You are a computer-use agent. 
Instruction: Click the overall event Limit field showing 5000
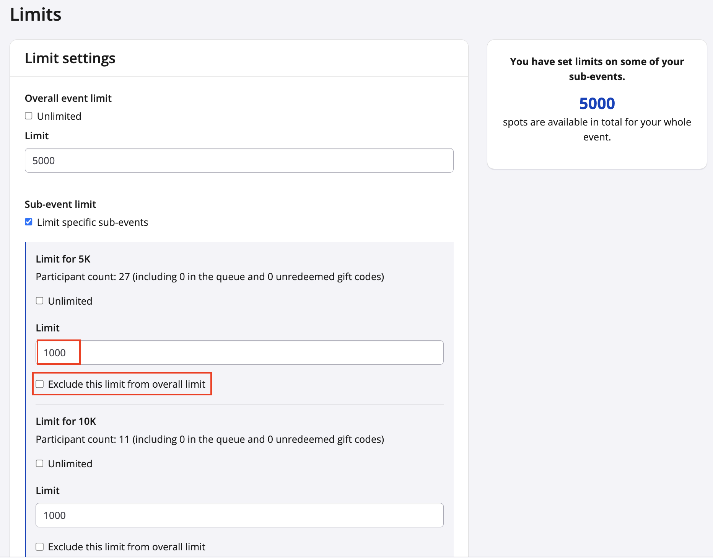(x=239, y=160)
